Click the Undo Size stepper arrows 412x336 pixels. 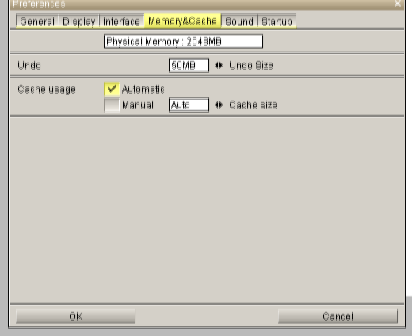click(219, 65)
